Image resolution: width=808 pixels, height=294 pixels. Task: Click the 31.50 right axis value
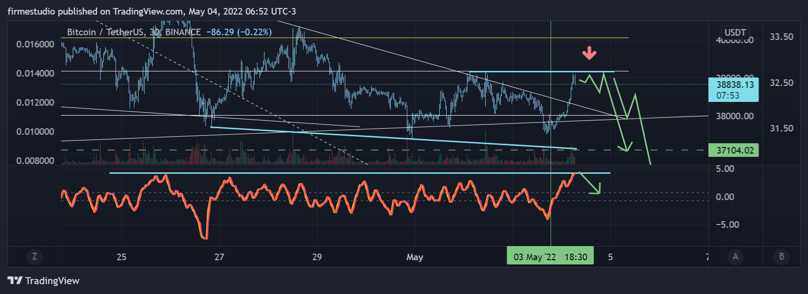782,128
